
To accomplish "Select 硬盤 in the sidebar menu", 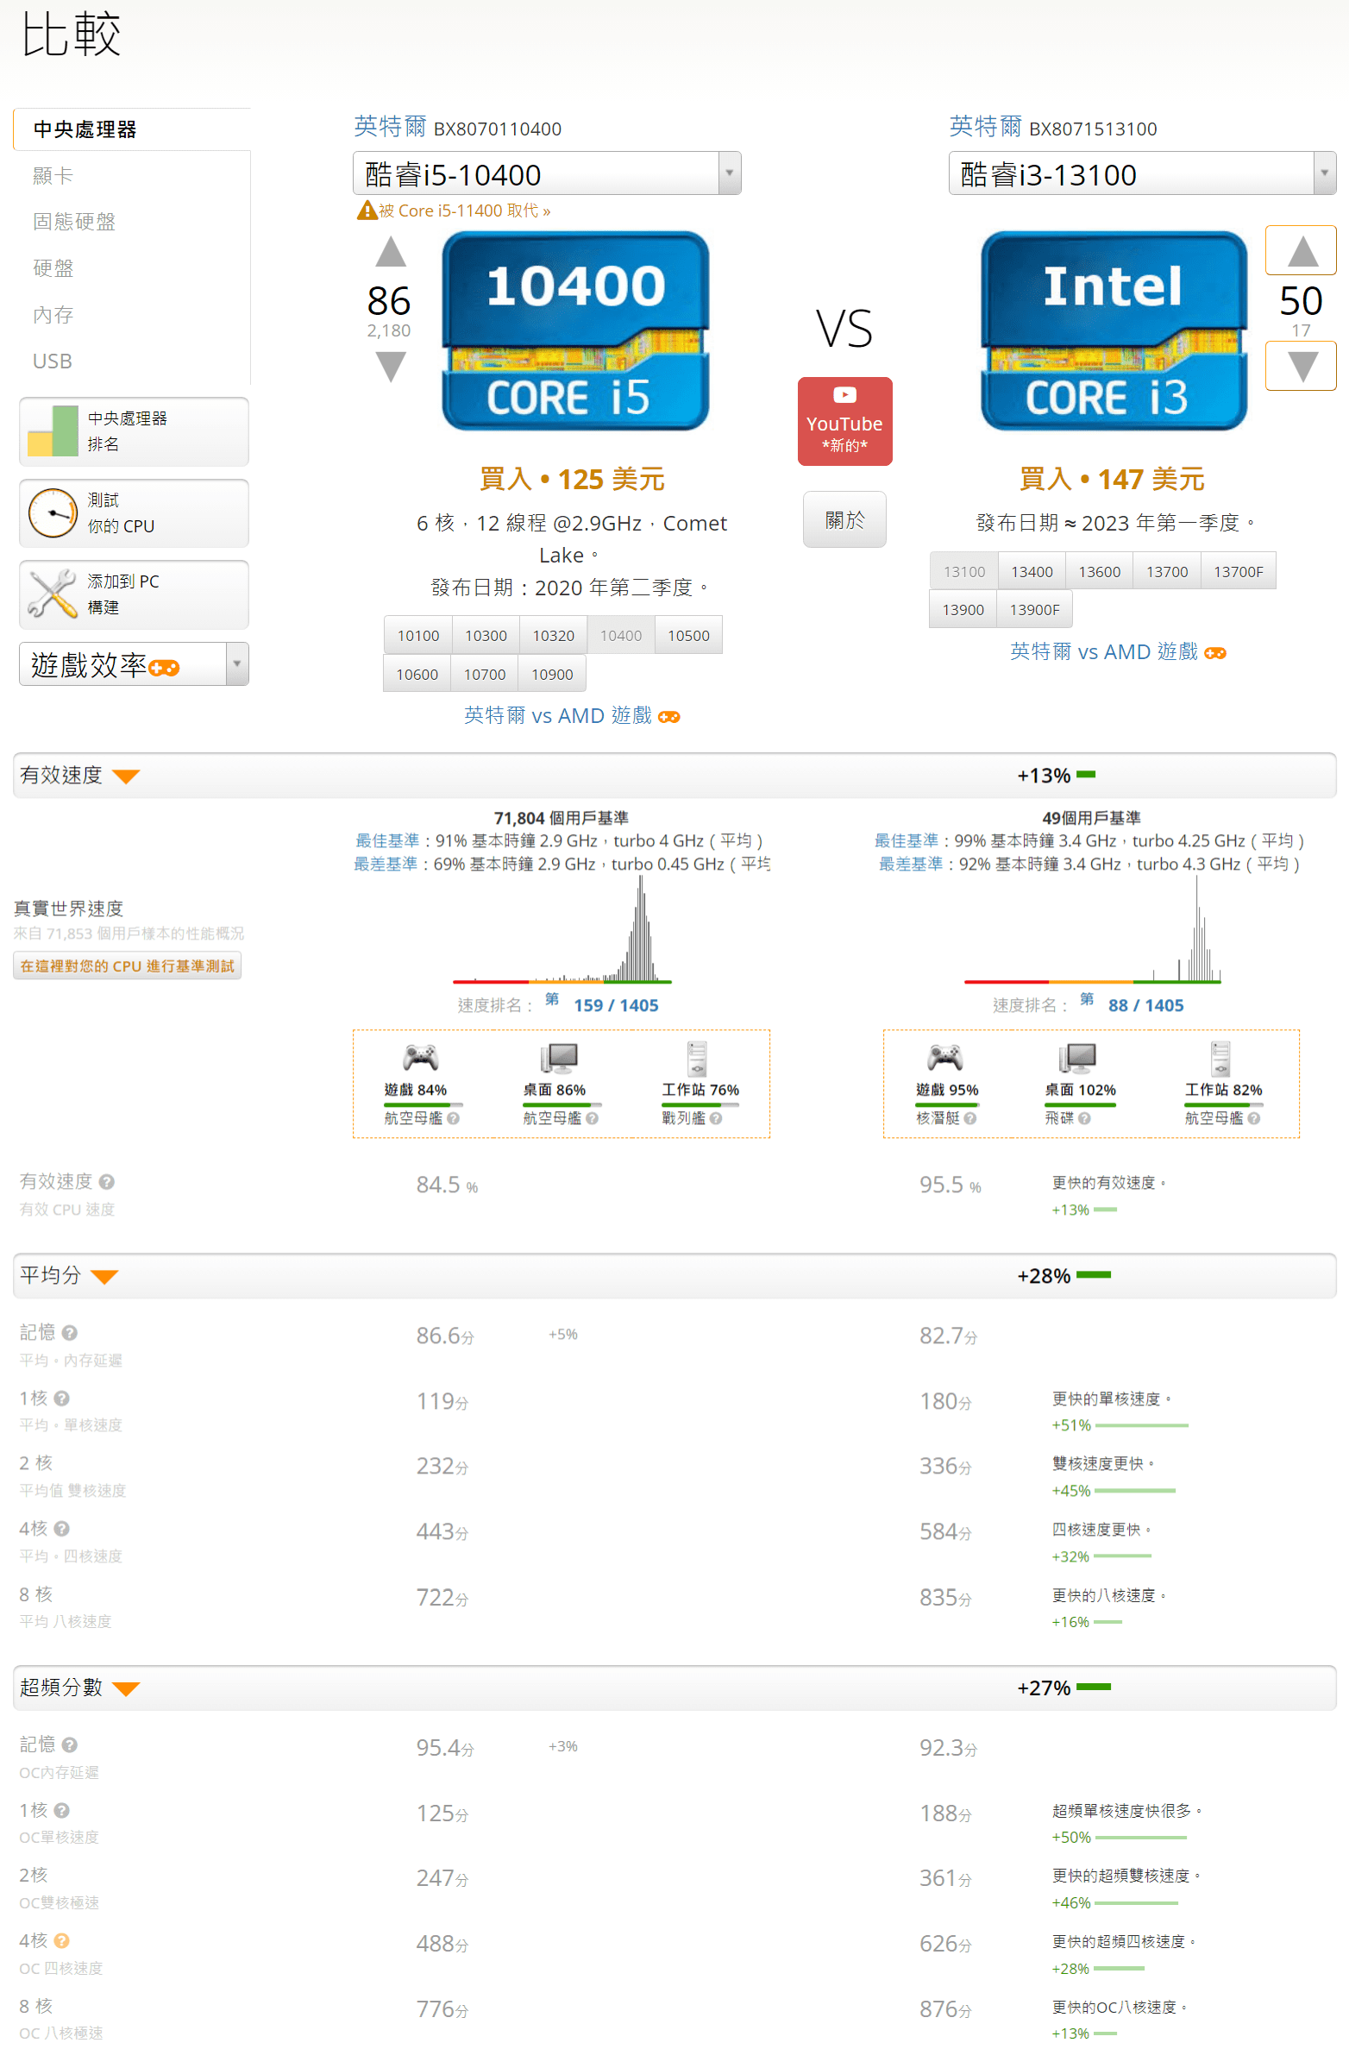I will click(x=53, y=268).
